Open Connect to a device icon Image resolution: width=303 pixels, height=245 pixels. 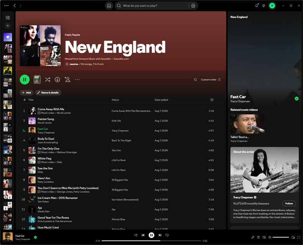point(264,237)
